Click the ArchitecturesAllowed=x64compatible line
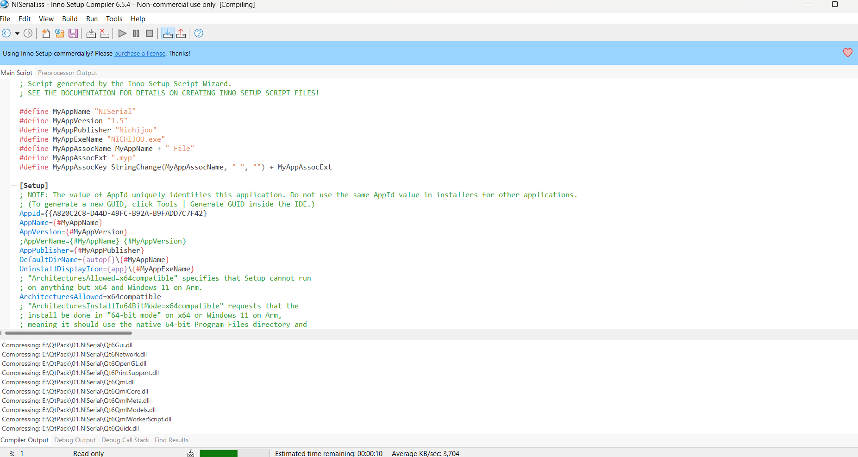 90,296
